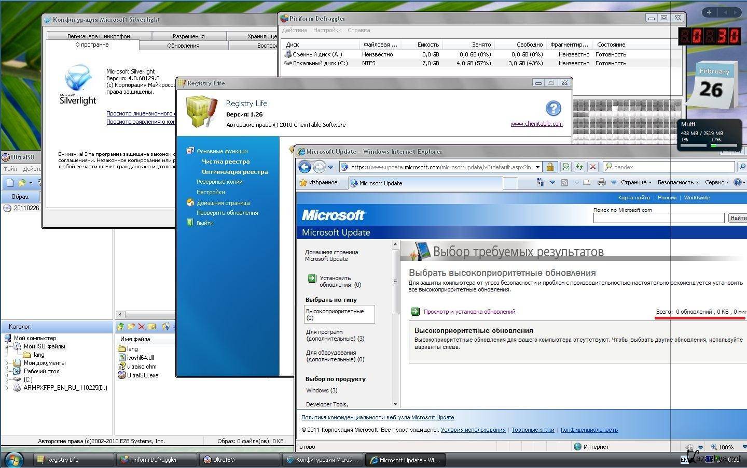
Task: Click the calendar gadget February 26
Action: point(712,85)
